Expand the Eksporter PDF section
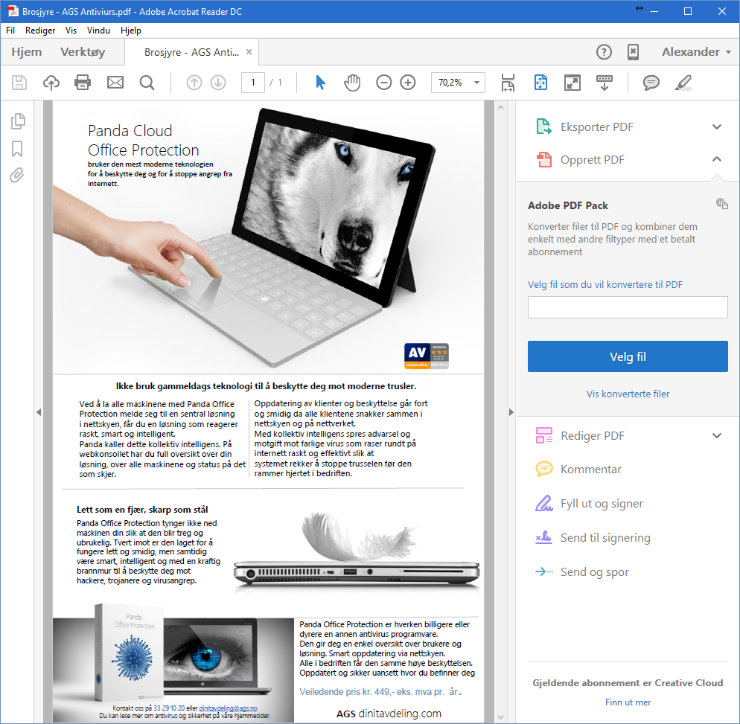The width and height of the screenshot is (740, 724). (x=717, y=127)
